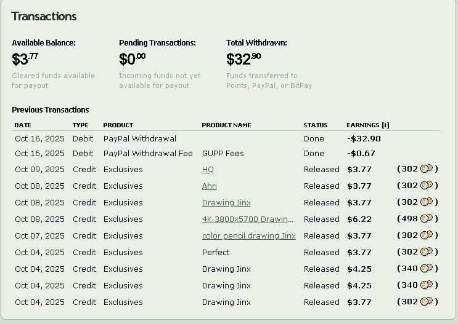Click points coin icon on Ahri row
Viewport: 458px width, 324px height.
tap(427, 186)
